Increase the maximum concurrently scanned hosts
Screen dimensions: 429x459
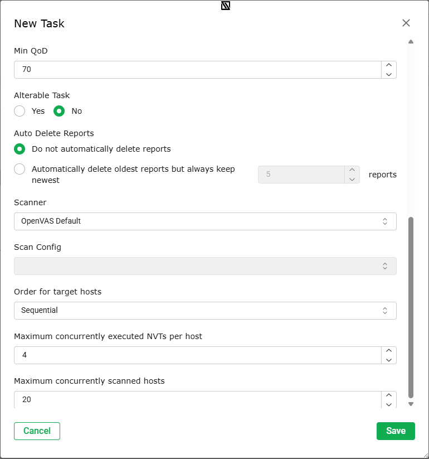[x=389, y=395]
